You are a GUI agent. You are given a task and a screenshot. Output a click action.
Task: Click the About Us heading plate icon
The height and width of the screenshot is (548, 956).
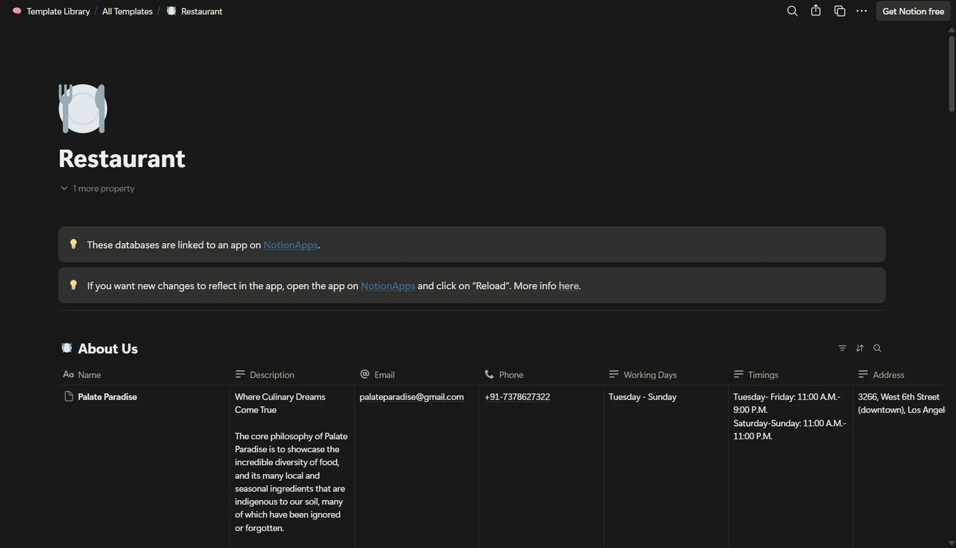66,348
